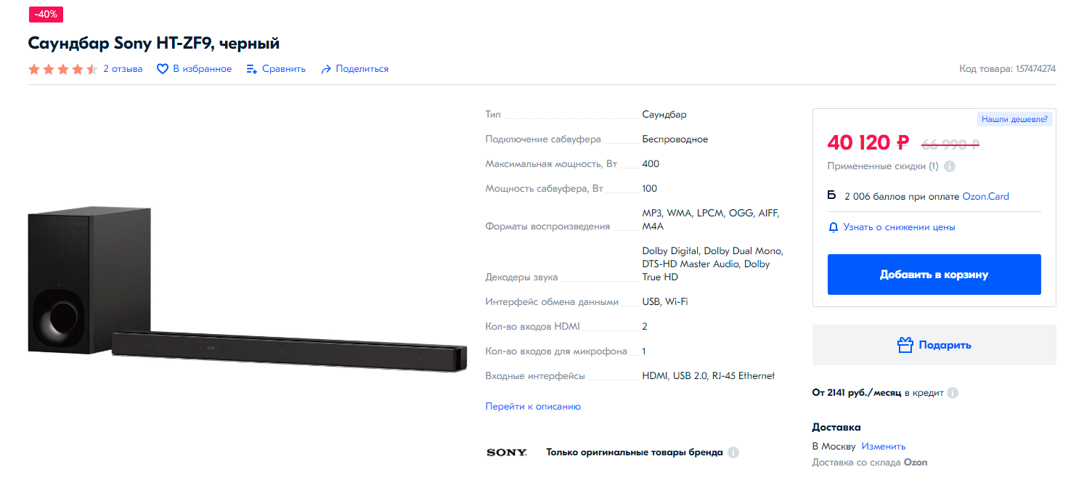Screen dimensions: 1092x480
Task: Click the Sony brand logo
Action: (506, 452)
